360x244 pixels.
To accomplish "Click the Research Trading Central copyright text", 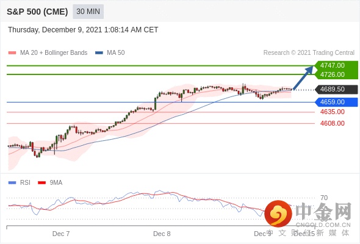I will (x=309, y=53).
